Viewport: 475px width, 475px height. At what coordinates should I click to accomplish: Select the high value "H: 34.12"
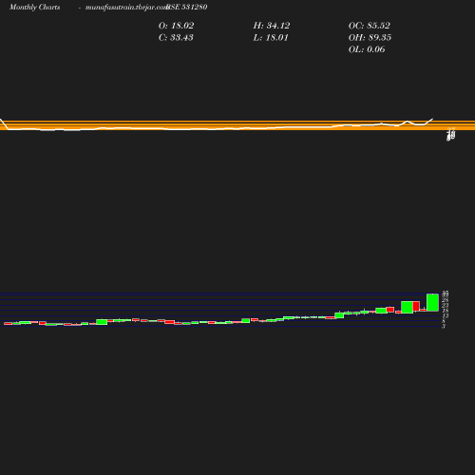272,26
